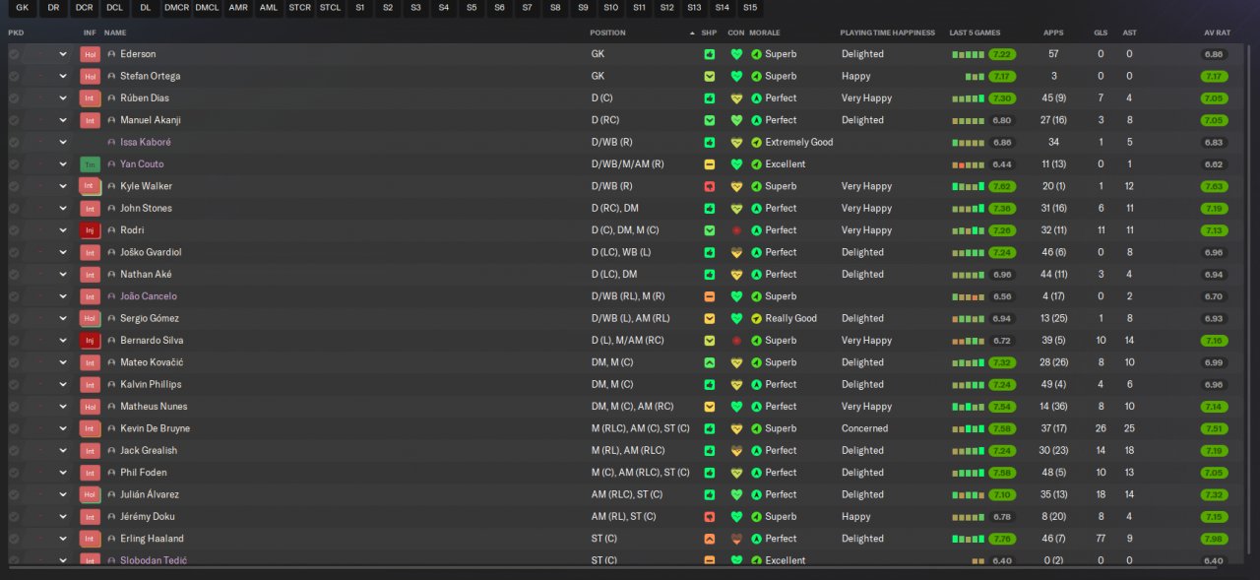Select the S15 substitute slot button

750,8
